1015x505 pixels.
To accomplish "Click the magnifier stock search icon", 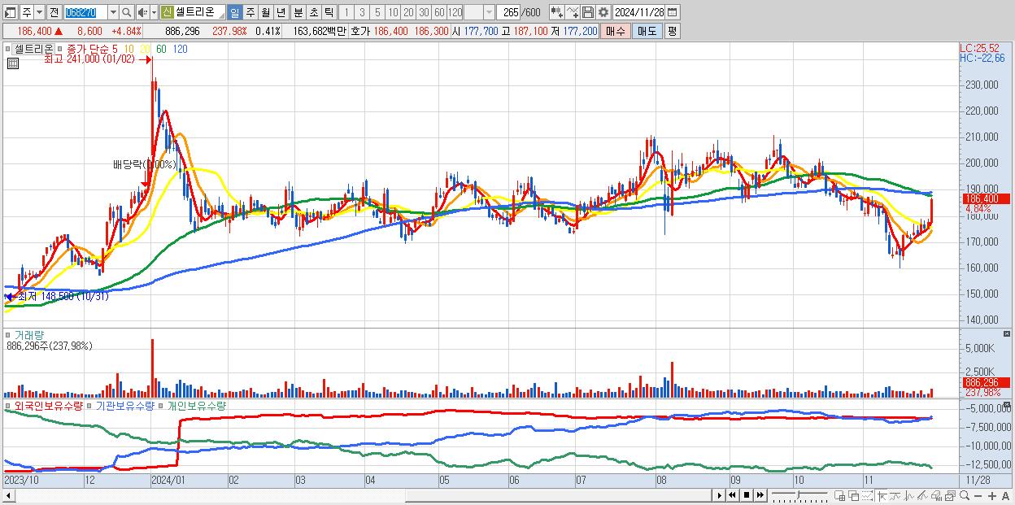I will pos(127,13).
